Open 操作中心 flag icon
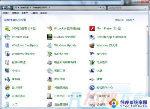The width and height of the screenshot is (150, 109). 92,54
